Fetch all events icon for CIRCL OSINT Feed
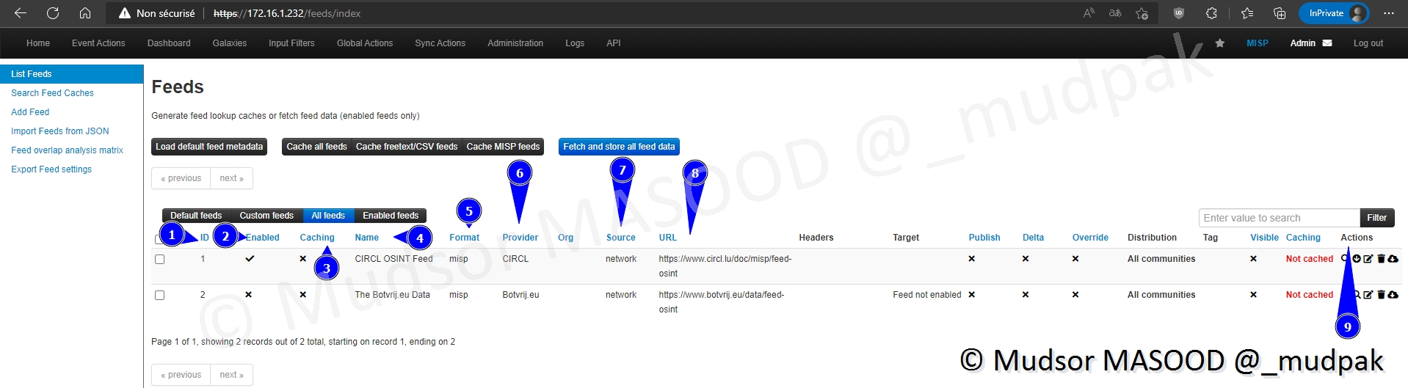This screenshot has height=388, width=1408. click(x=1357, y=259)
